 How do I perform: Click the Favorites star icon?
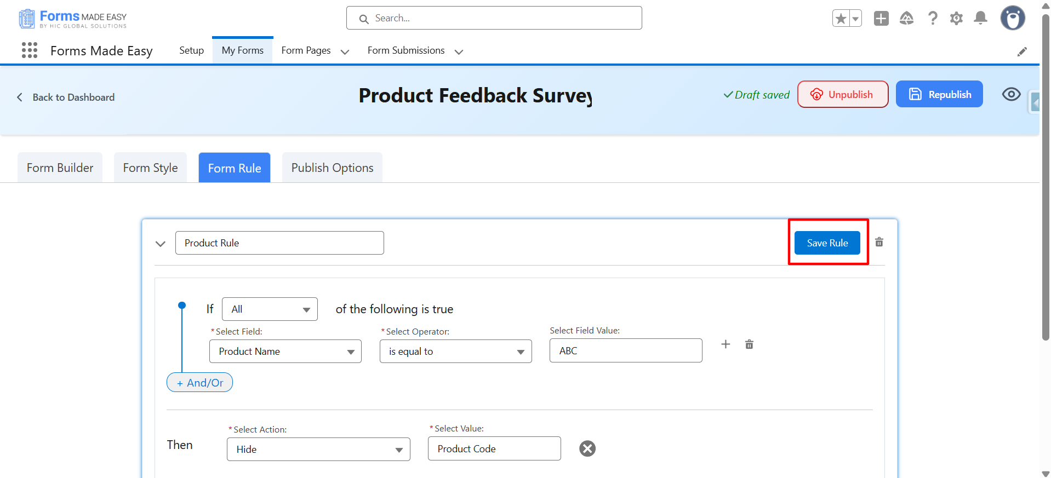tap(841, 19)
